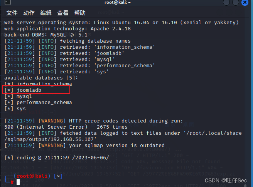This screenshot has height=187, width=253.
Task: Open the 编辑 (Edit) menu
Action: point(46,13)
